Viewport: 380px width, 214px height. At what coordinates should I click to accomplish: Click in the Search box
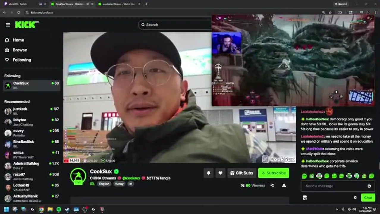pos(175,25)
